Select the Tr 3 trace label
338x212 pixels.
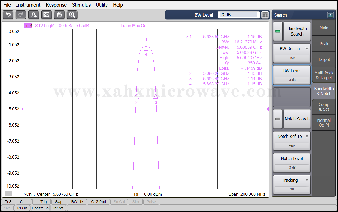(28, 26)
